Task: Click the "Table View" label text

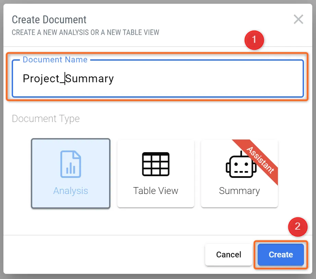Action: [156, 191]
